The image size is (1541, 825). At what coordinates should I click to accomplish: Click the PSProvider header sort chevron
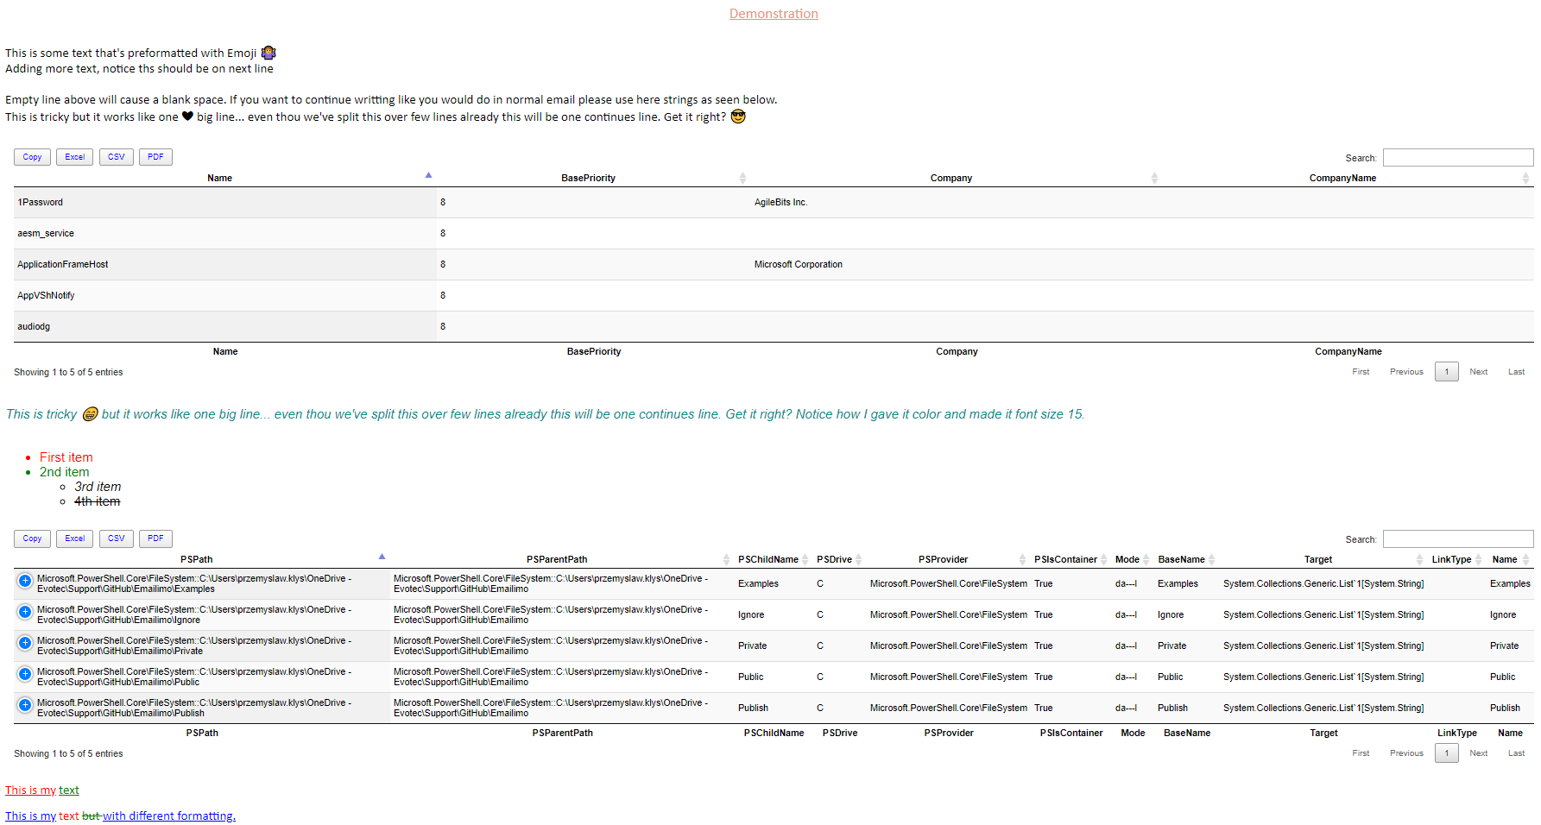click(x=1022, y=559)
